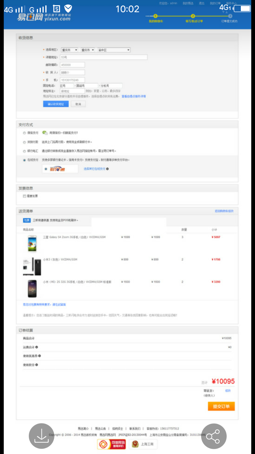
Task: Tap the shield icon in status bar
Action: click(68, 9)
